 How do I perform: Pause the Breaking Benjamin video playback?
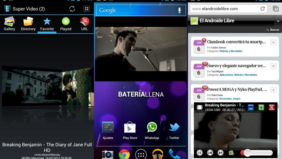(199, 153)
